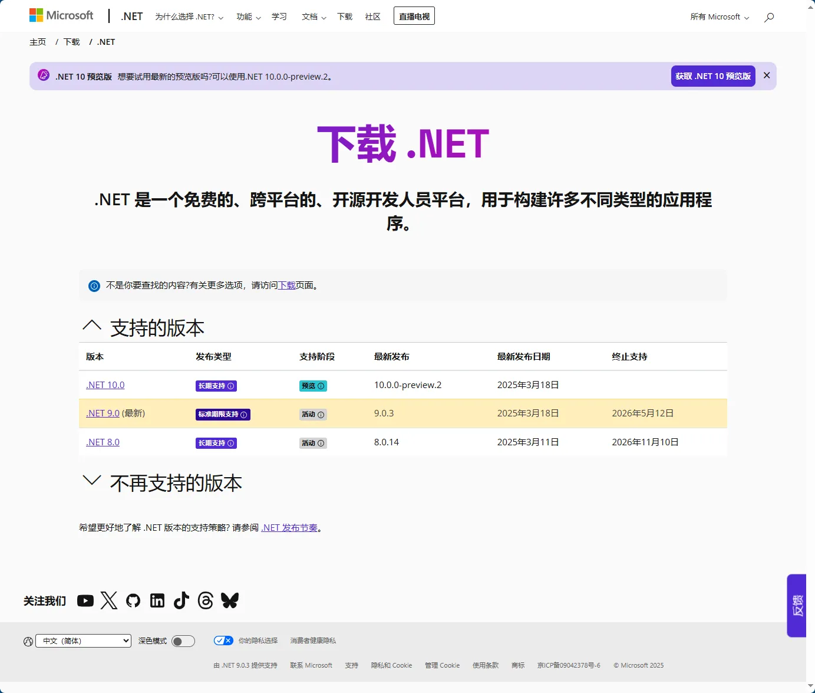Select 学习 in the navigation bar
The height and width of the screenshot is (693, 815).
click(279, 17)
